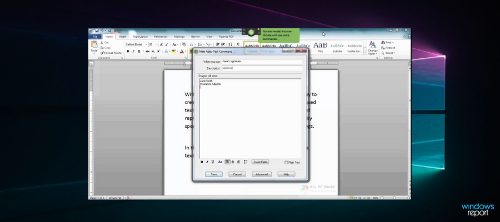Open font settings (Aa) in Auto-Text dialog

(221, 162)
